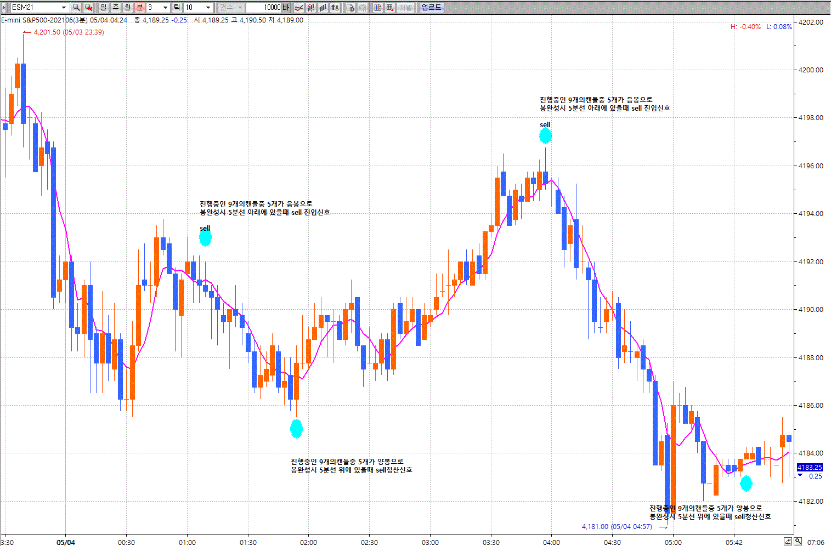The width and height of the screenshot is (831, 546).
Task: Click the cyan sell signal marker near 4196
Action: click(x=545, y=135)
